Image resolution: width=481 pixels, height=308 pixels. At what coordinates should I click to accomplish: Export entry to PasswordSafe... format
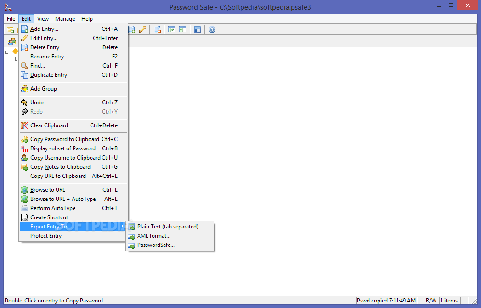170,245
